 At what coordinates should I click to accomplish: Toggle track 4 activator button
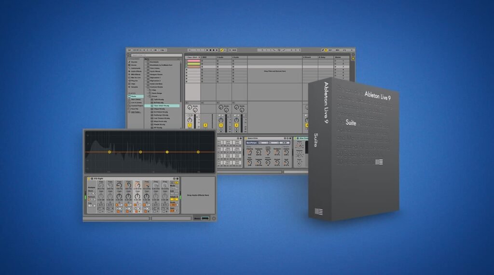[x=236, y=125]
